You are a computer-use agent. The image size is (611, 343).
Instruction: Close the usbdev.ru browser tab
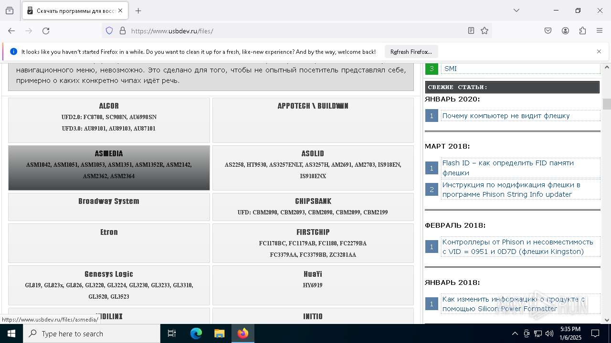pos(120,10)
